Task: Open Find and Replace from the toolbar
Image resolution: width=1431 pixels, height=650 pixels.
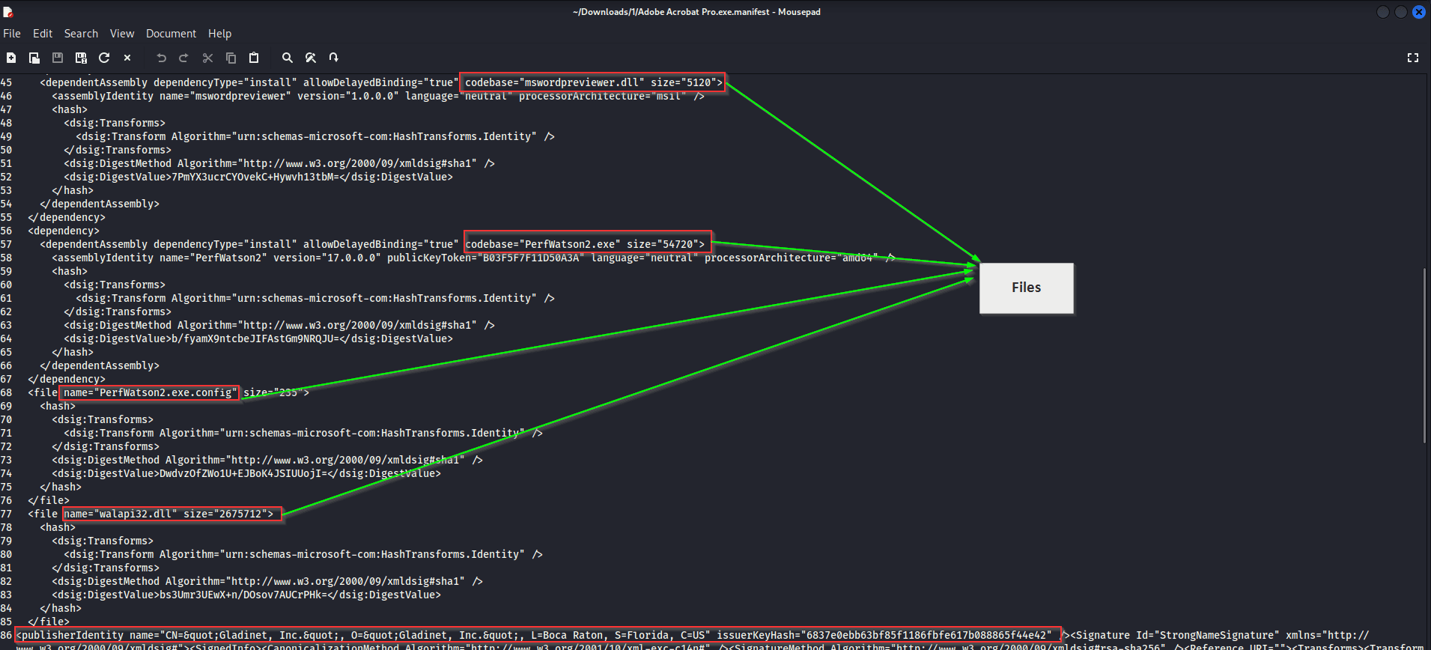Action: click(x=311, y=58)
